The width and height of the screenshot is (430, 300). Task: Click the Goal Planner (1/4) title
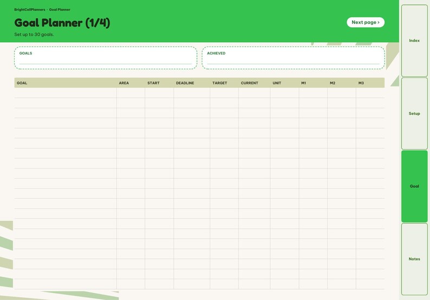62,23
